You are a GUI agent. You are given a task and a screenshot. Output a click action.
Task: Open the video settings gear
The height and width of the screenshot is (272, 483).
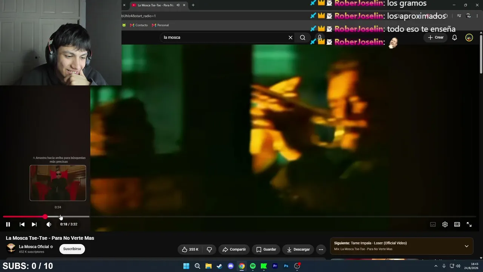(x=445, y=224)
